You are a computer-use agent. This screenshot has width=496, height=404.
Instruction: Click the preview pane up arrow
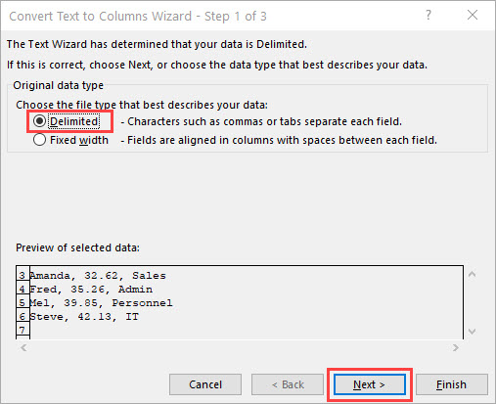click(x=472, y=275)
